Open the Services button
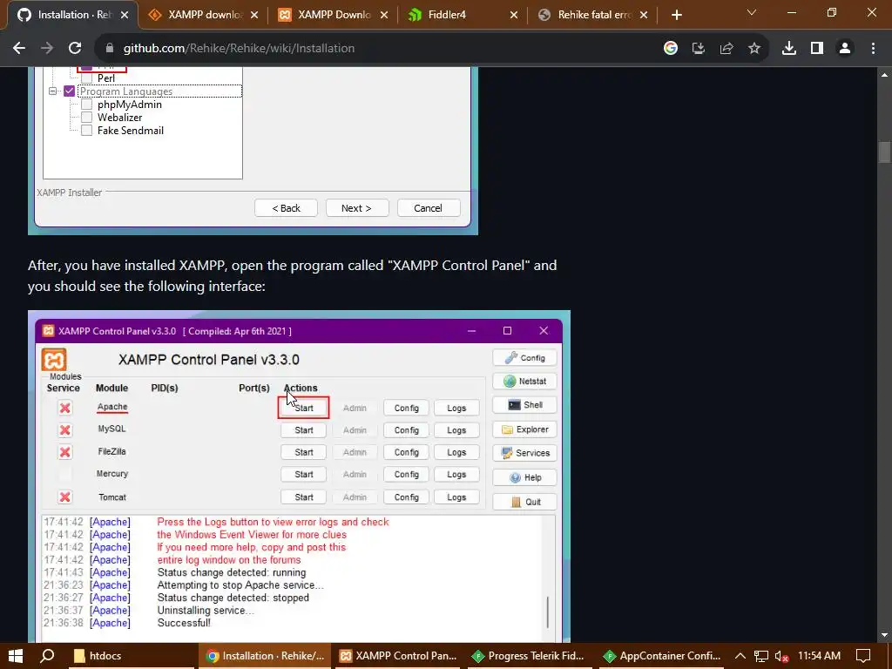The height and width of the screenshot is (669, 892). [524, 453]
